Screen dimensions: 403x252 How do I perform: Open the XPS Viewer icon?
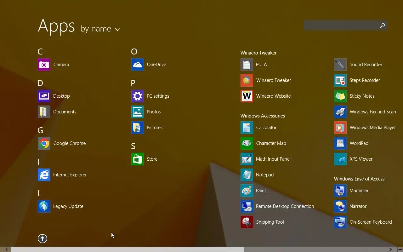(x=340, y=159)
